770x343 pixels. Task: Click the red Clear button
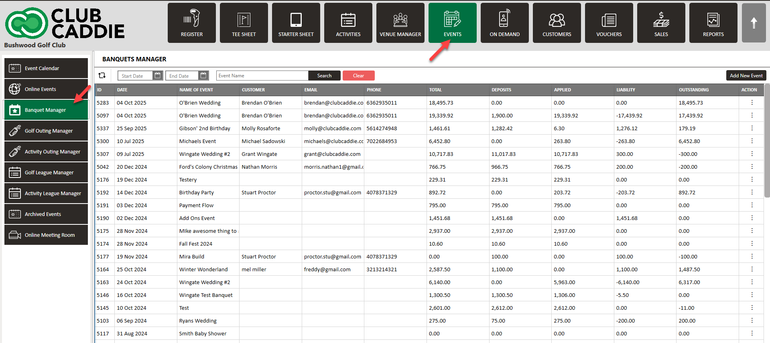point(358,76)
